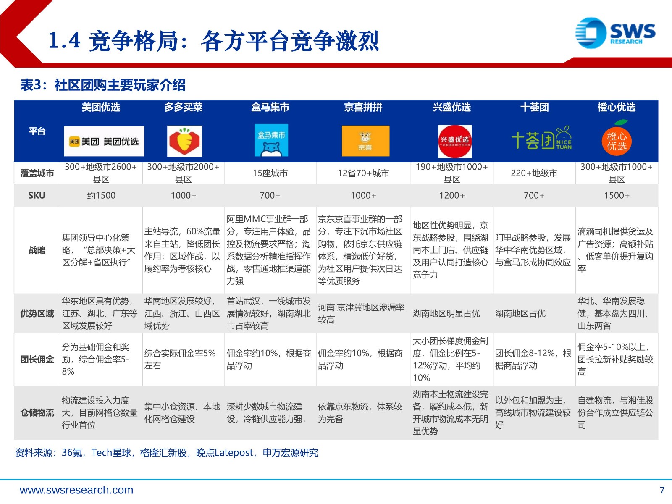Select the 优势区域 row header

click(x=37, y=313)
